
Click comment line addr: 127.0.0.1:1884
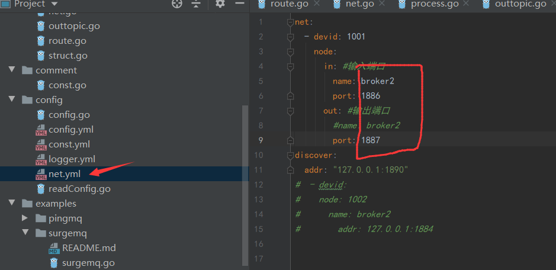click(385, 229)
